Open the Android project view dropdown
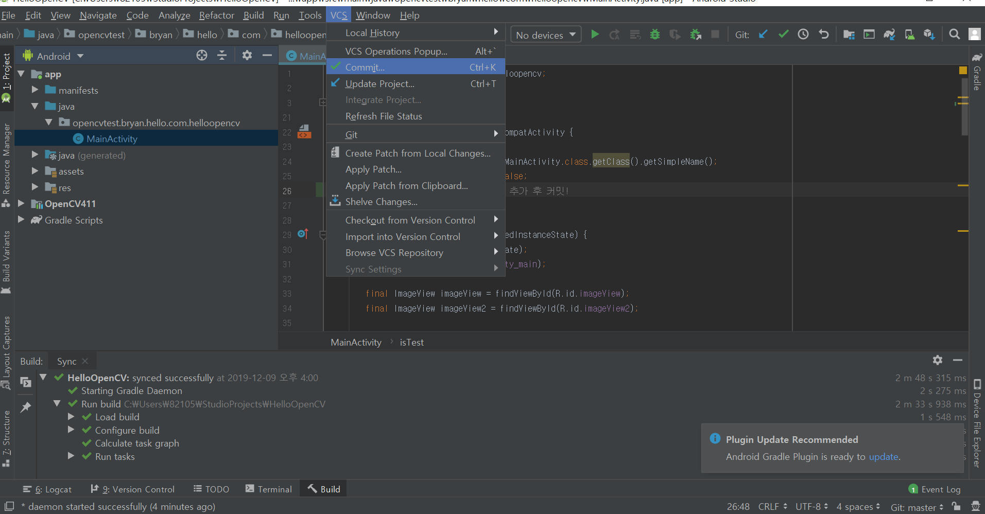The height and width of the screenshot is (514, 985). pos(54,56)
